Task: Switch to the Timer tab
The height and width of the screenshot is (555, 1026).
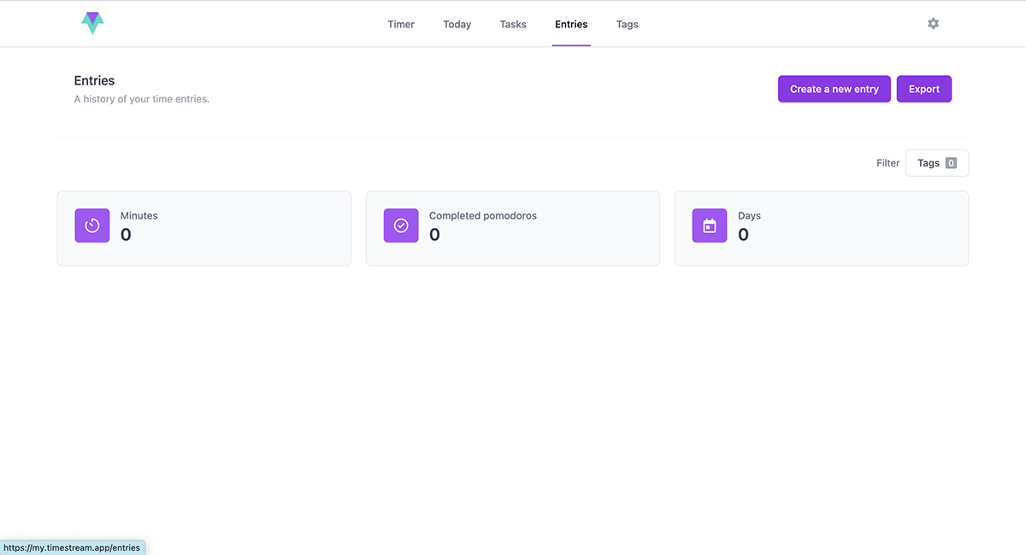Action: [400, 24]
